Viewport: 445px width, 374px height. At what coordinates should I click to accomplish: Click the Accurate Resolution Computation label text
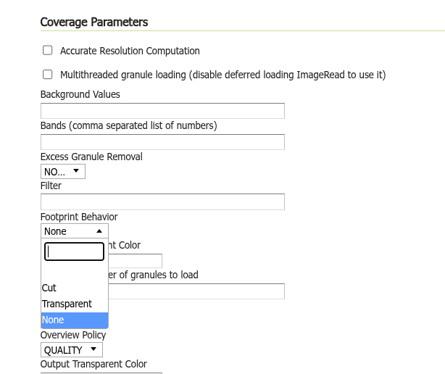(x=130, y=51)
